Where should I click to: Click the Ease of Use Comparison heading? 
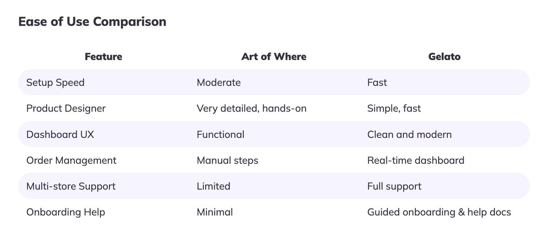click(x=92, y=22)
